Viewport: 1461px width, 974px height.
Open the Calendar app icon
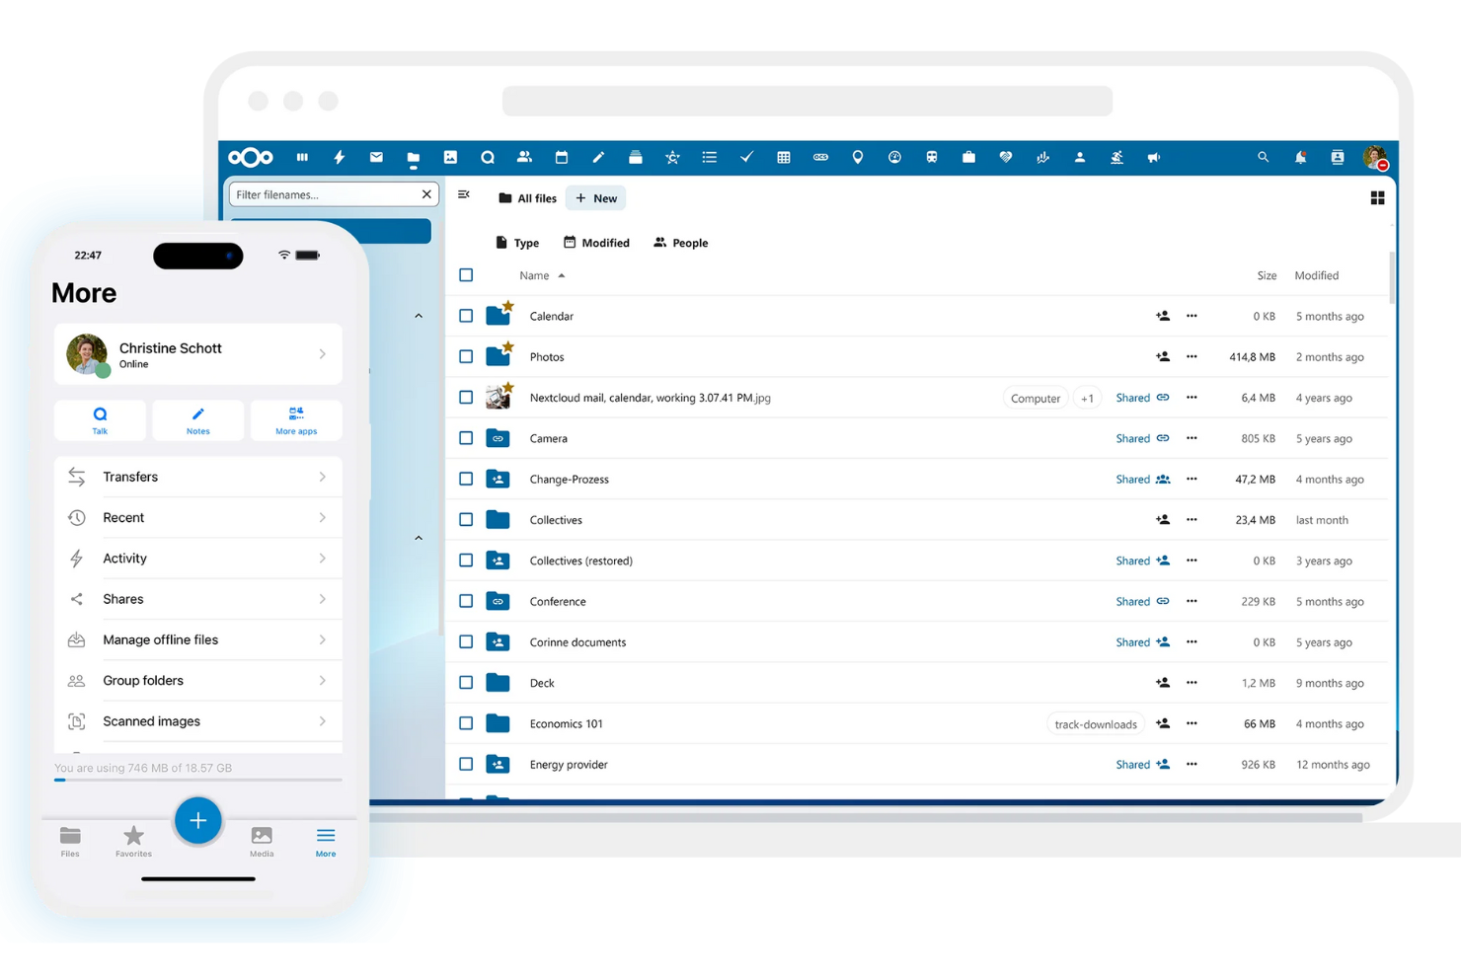pyautogui.click(x=562, y=157)
